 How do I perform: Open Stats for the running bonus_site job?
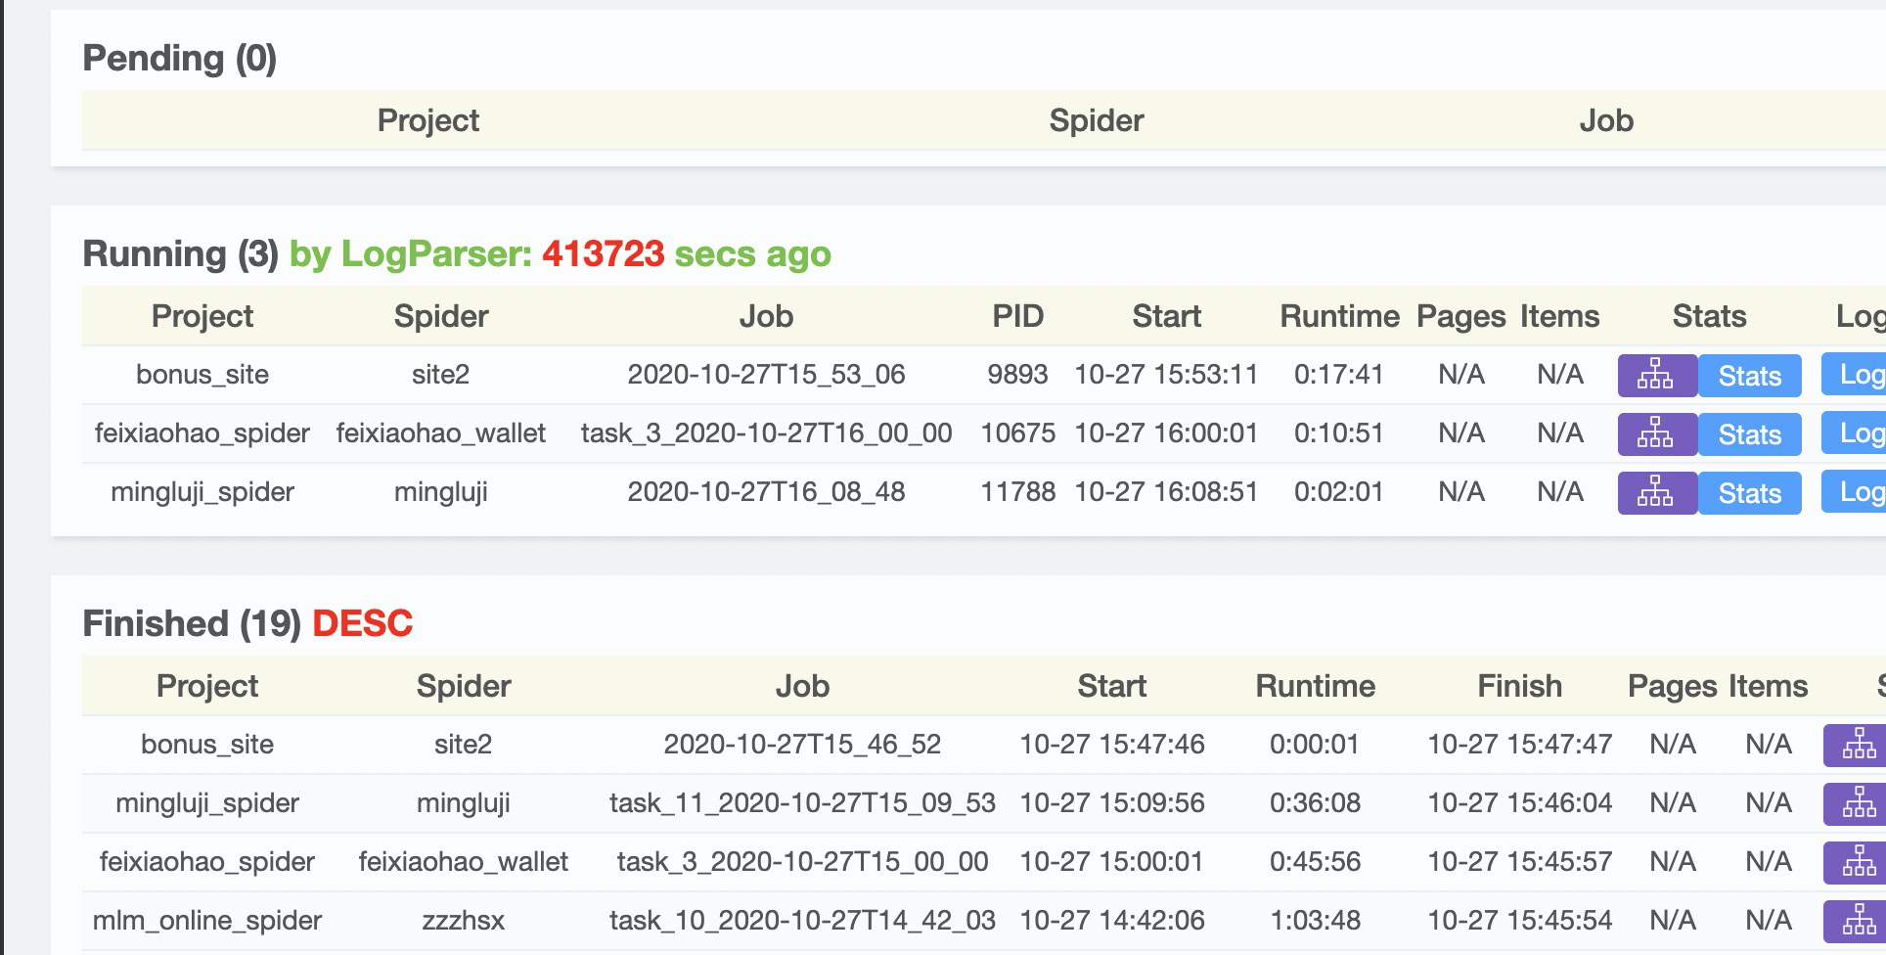pos(1749,376)
